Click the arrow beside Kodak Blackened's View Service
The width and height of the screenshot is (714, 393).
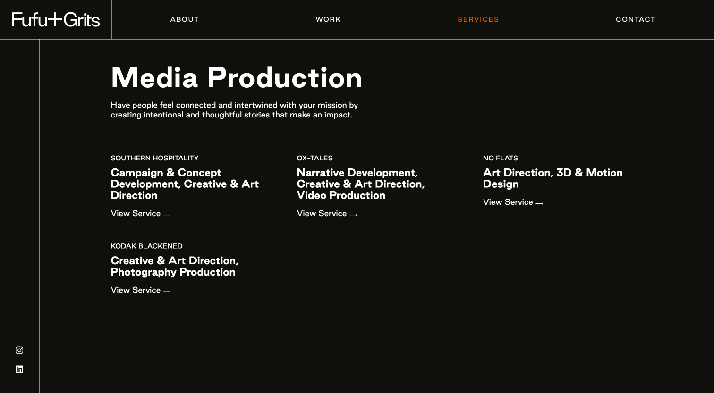coord(167,291)
